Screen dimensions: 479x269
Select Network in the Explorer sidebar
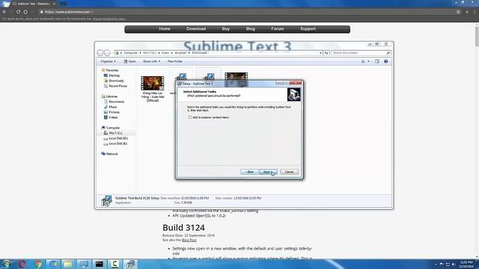tap(109, 154)
